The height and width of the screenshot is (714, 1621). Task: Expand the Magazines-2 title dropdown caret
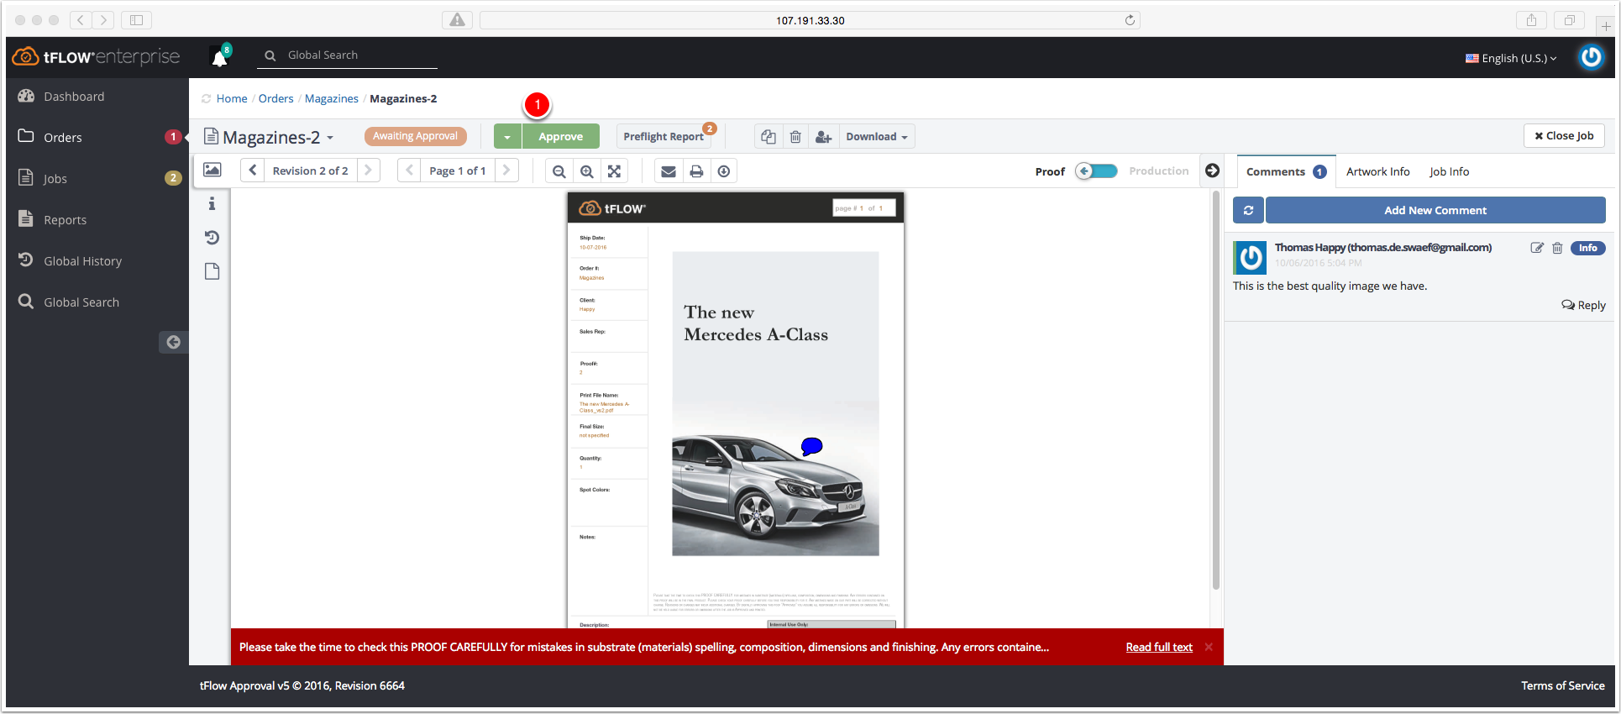330,138
